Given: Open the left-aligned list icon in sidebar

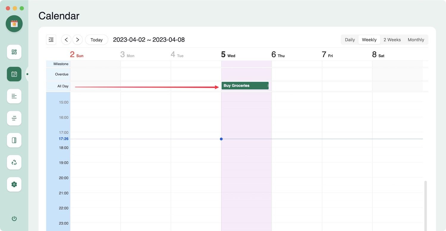Looking at the screenshot, I should 14,96.
